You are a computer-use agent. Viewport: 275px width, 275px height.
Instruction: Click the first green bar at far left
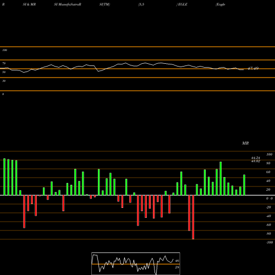coord(4,177)
